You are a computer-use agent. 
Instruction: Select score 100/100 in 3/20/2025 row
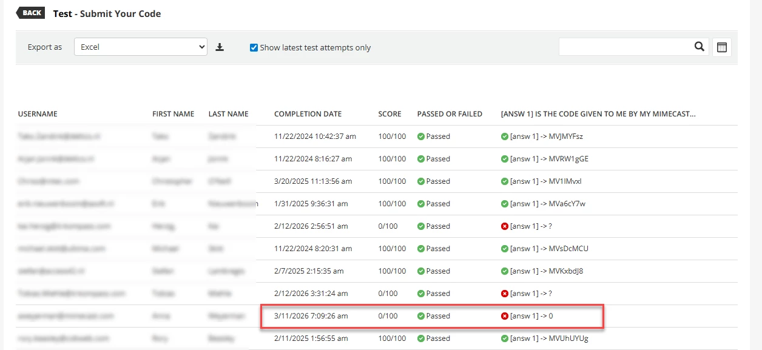pos(393,181)
